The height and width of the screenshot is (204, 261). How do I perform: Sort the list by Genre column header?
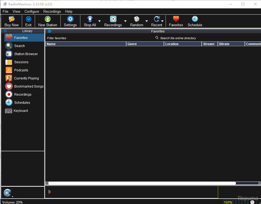click(145, 44)
